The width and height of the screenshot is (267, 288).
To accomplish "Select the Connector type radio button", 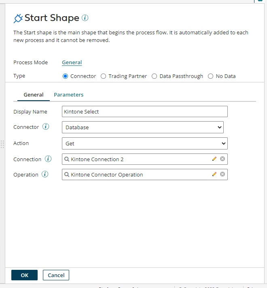I will click(65, 76).
